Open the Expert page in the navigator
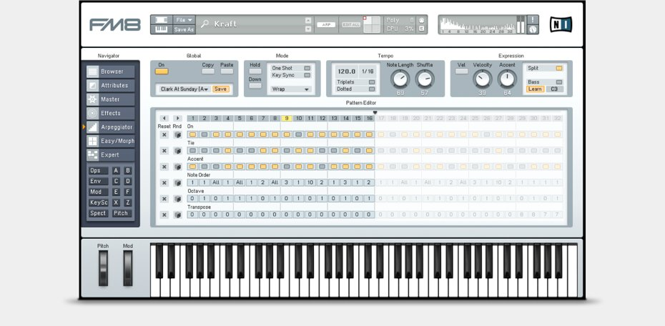 (110, 154)
